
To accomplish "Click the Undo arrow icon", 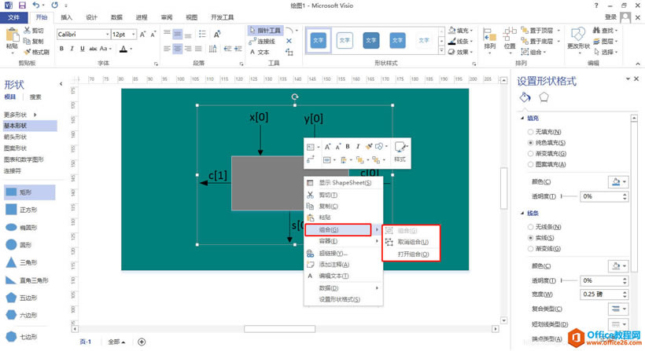I will [x=36, y=5].
